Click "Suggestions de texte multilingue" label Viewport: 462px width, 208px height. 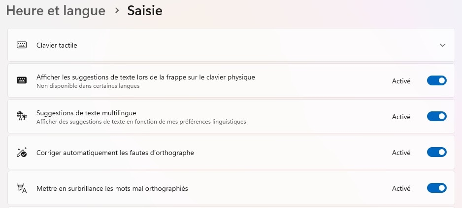(x=86, y=113)
